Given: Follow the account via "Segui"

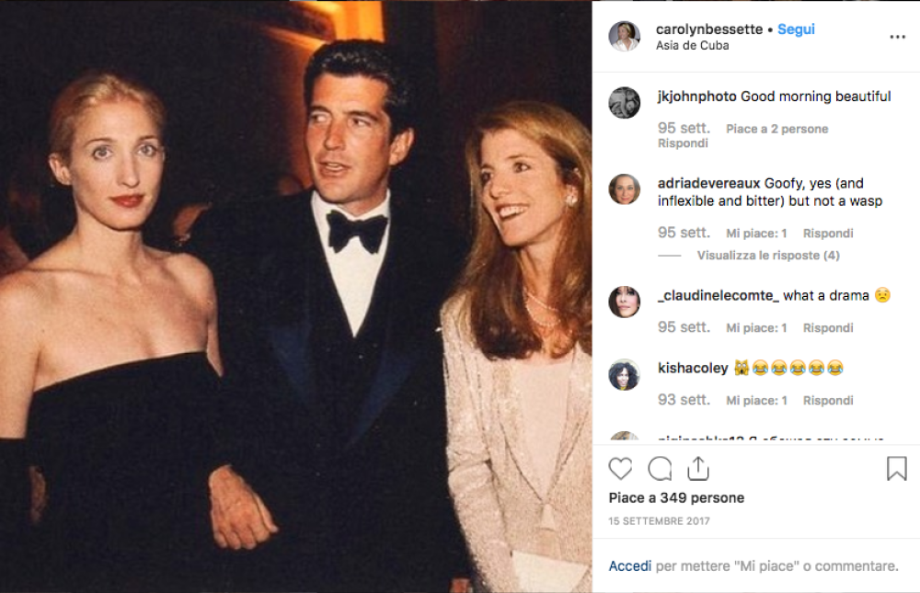Looking at the screenshot, I should pyautogui.click(x=796, y=29).
